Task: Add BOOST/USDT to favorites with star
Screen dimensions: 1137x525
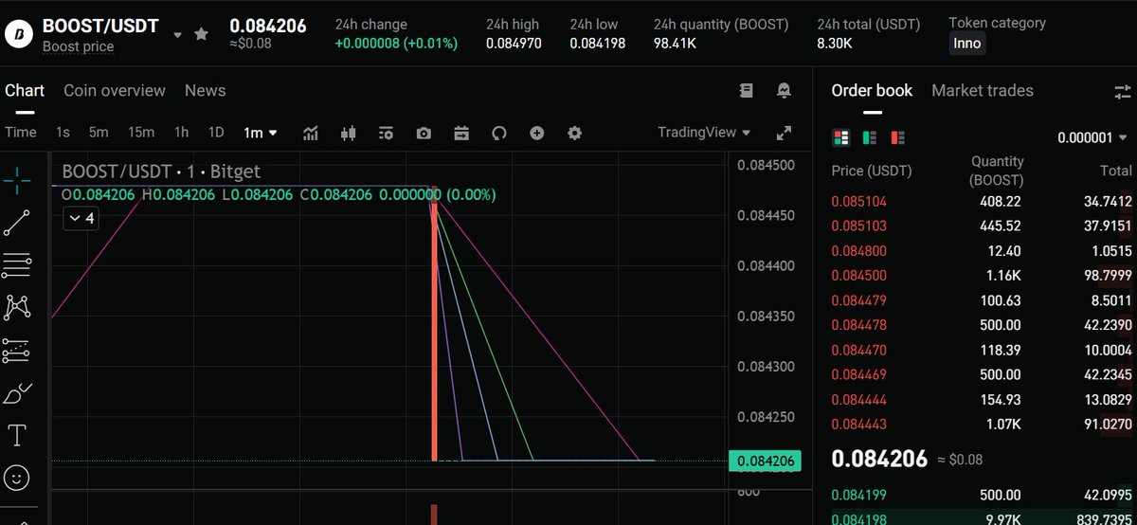Action: (x=201, y=34)
